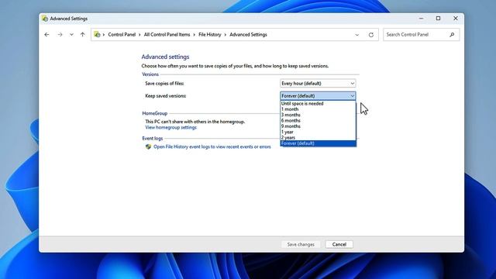Choose the 2 years option
This screenshot has width=496, height=279.
pyautogui.click(x=318, y=138)
